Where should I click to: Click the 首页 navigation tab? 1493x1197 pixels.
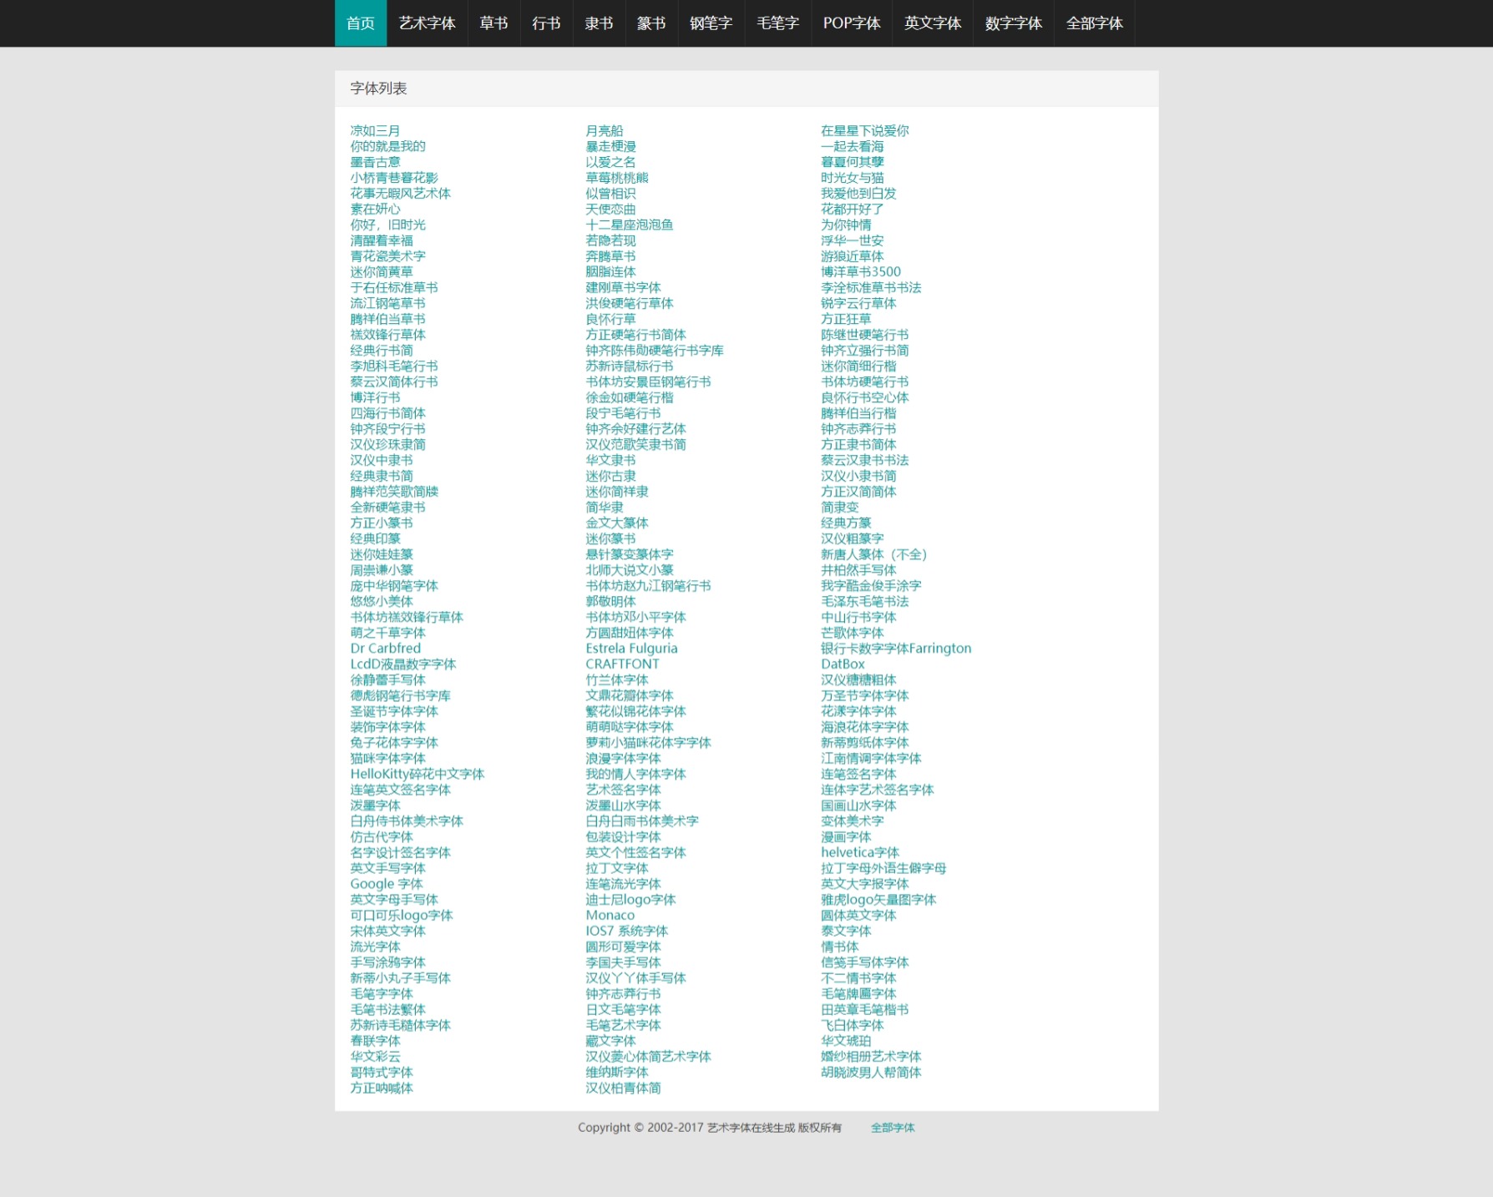[360, 23]
